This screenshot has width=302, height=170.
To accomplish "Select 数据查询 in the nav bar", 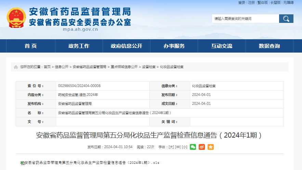I will coord(269,46).
